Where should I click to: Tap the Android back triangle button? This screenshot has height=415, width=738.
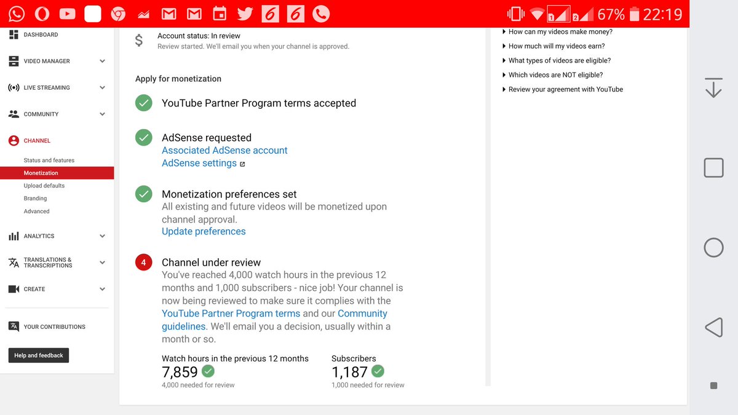[713, 327]
